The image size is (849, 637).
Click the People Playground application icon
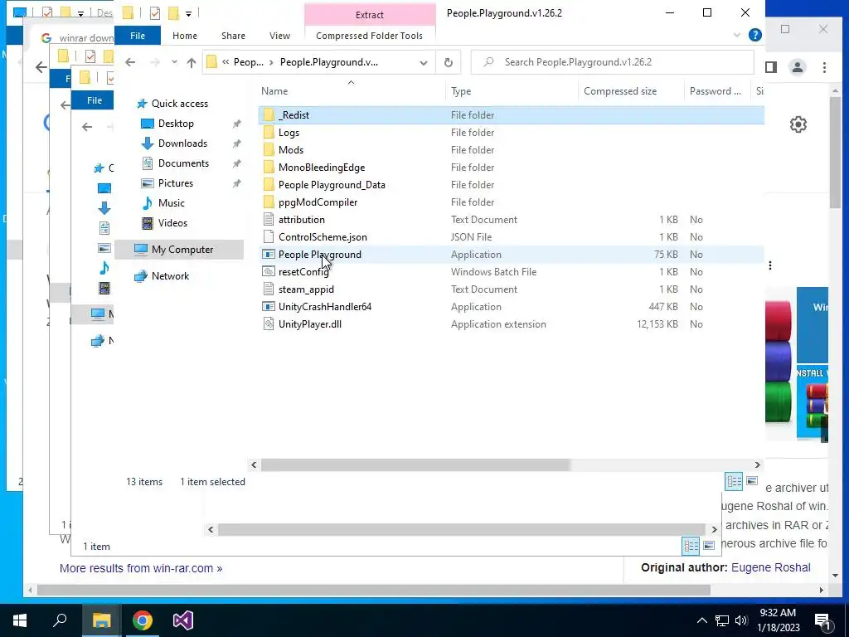269,254
